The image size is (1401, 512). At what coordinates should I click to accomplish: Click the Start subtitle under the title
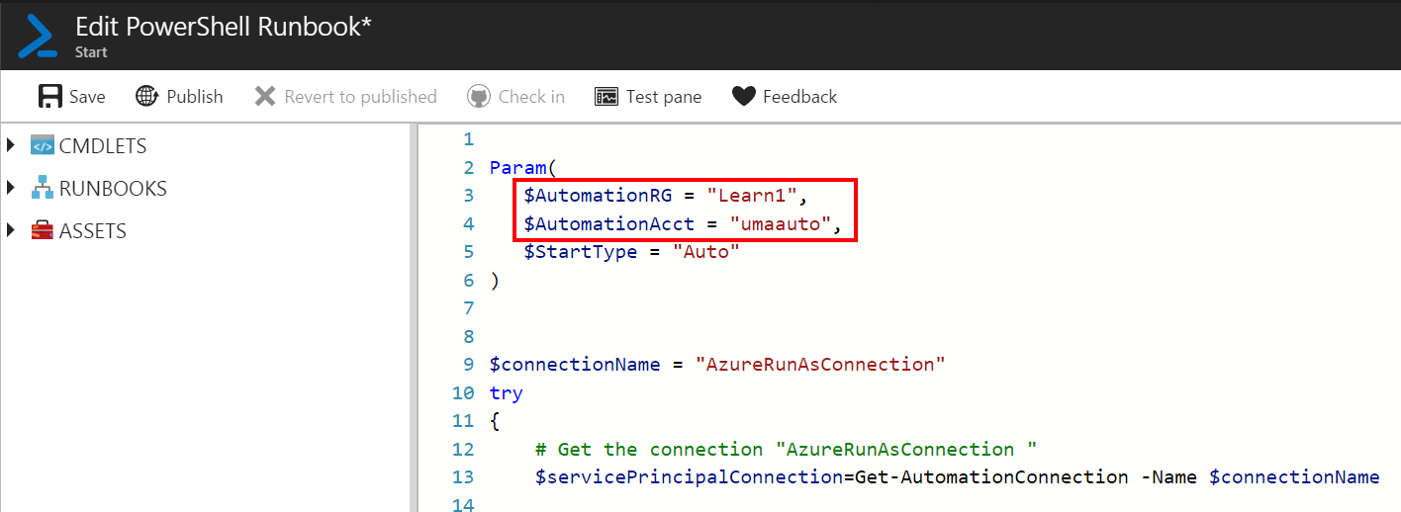click(x=91, y=51)
